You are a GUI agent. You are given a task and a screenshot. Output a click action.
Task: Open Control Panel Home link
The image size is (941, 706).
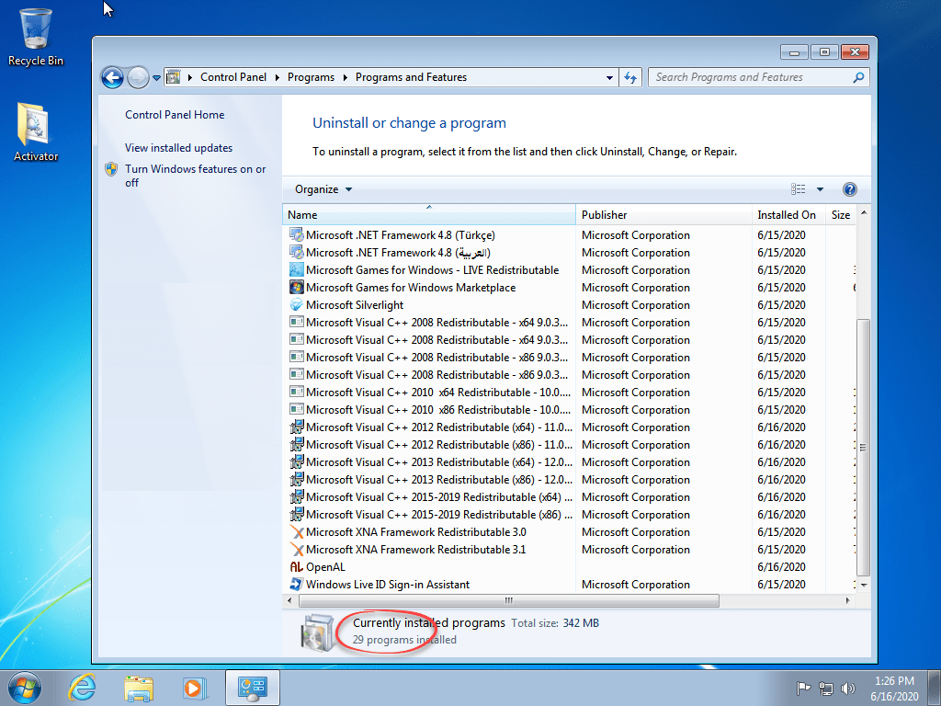coord(175,115)
